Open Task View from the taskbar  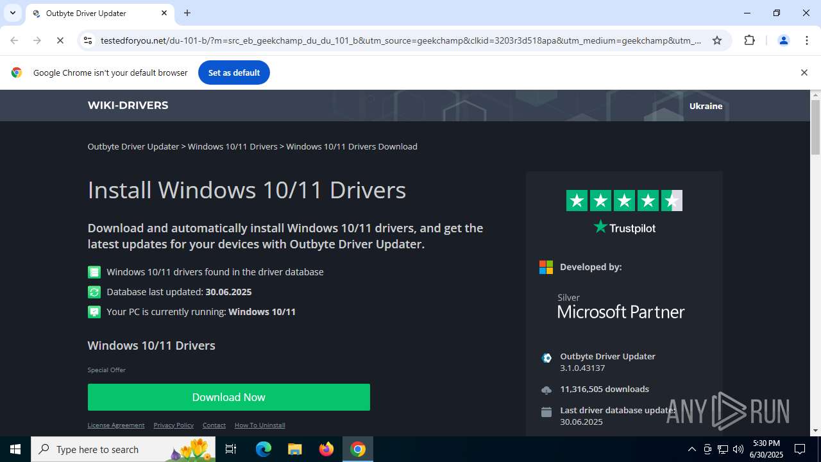[231, 449]
